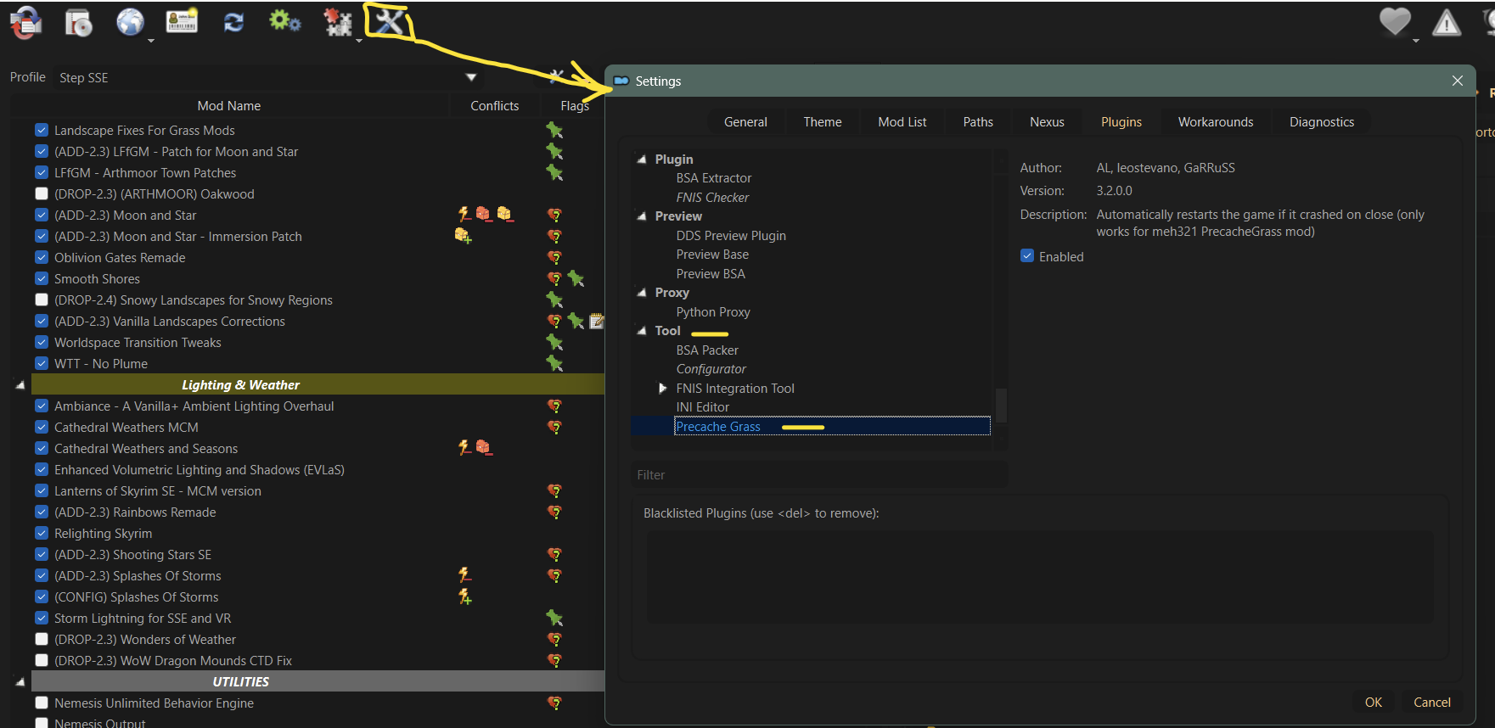Click the Tools puzzle pieces icon
This screenshot has height=728, width=1495.
coord(337,23)
